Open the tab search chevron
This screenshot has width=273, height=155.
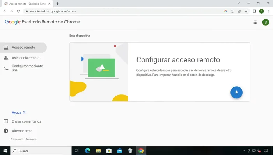[x=239, y=3]
